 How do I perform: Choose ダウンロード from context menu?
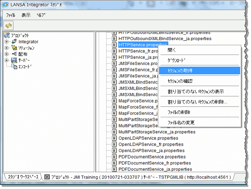click(200, 60)
